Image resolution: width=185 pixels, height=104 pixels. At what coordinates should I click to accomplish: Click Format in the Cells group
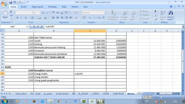145,19
